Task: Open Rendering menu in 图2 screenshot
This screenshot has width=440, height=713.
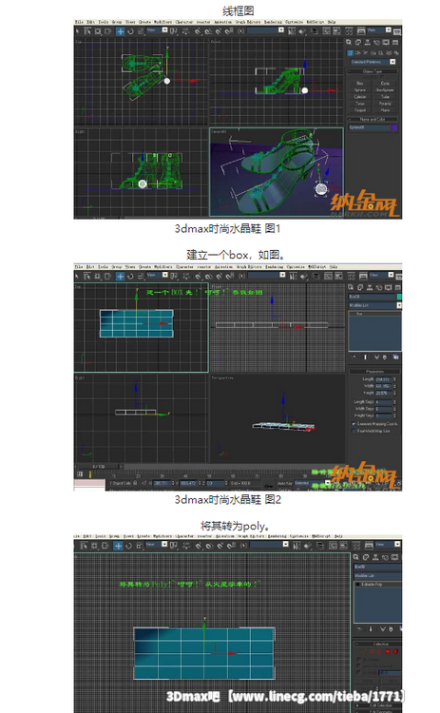Action: [273, 267]
